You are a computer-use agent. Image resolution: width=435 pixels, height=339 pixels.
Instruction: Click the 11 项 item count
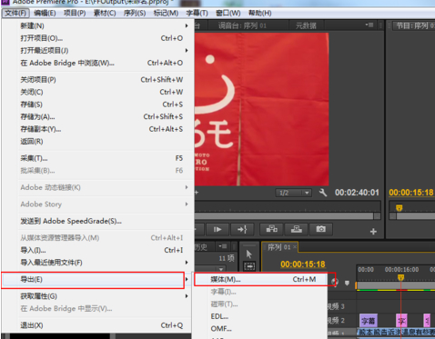227,258
